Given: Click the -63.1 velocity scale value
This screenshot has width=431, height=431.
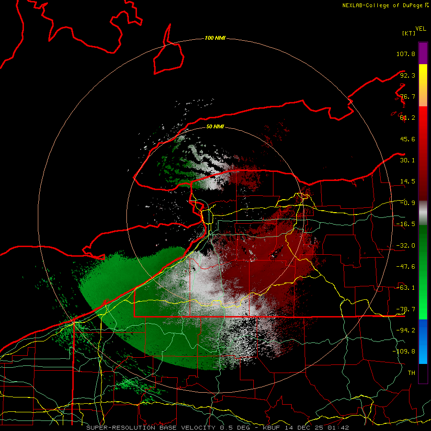Looking at the screenshot, I should click(x=406, y=288).
